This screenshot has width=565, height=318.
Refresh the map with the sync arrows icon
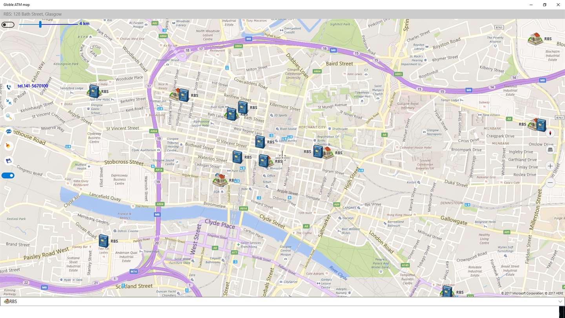coord(9,131)
